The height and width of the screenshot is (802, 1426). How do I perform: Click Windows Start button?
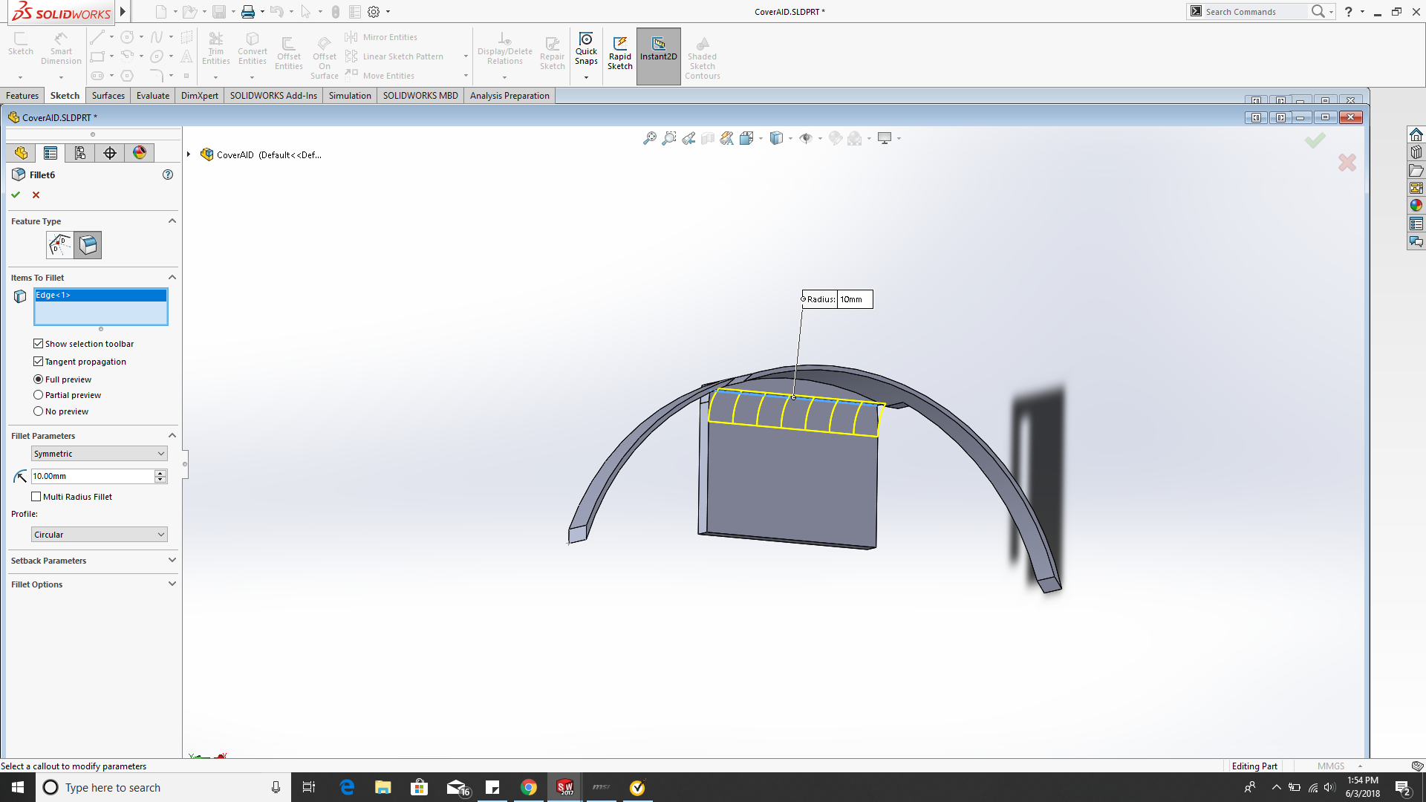18,788
